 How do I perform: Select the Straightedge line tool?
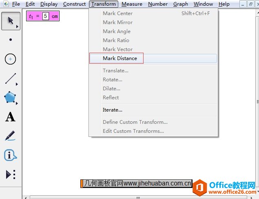[x=11, y=78]
